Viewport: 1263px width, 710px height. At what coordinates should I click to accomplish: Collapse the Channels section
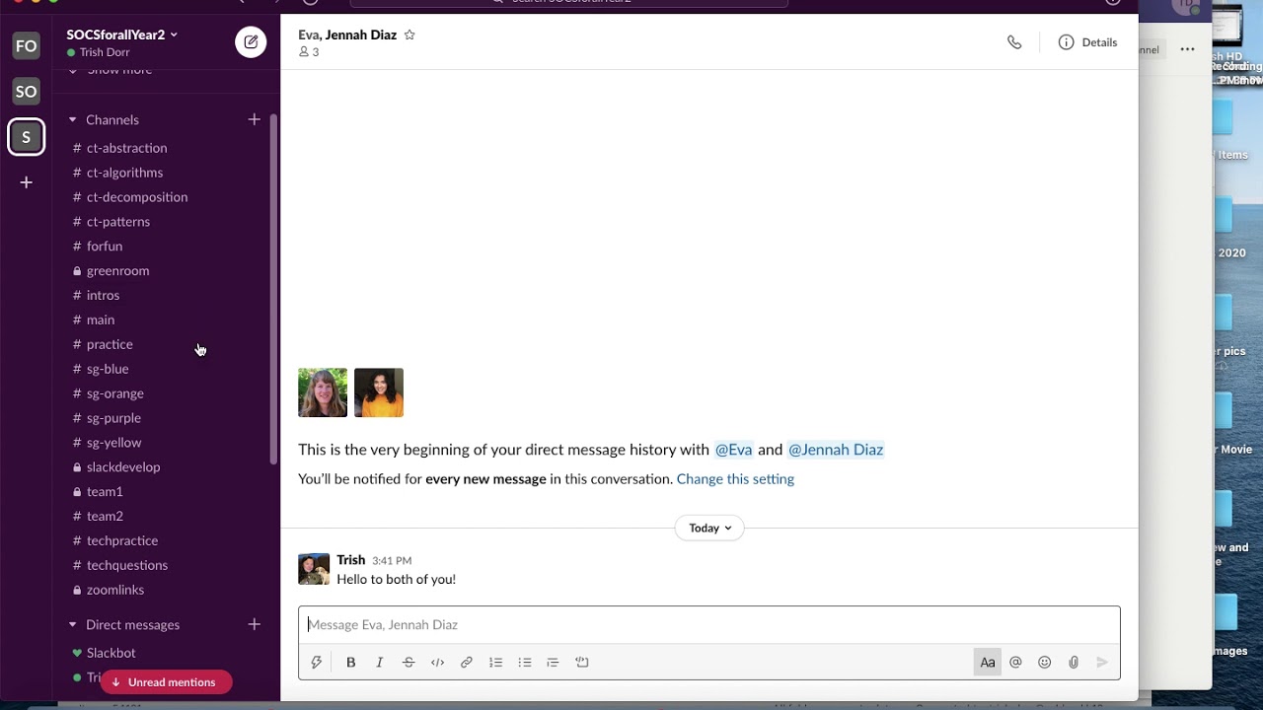[x=72, y=119]
